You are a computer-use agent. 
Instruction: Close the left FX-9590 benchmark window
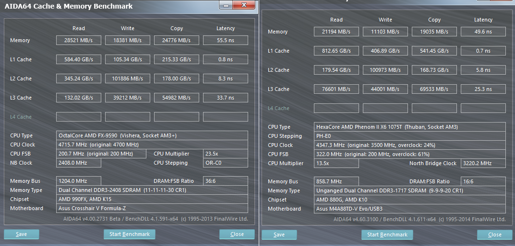coord(237,234)
